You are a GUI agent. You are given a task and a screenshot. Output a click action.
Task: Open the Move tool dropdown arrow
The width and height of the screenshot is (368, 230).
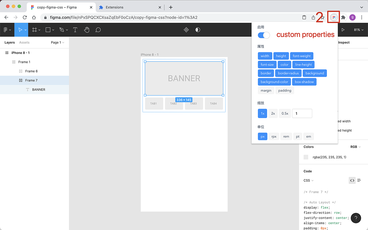click(25, 30)
